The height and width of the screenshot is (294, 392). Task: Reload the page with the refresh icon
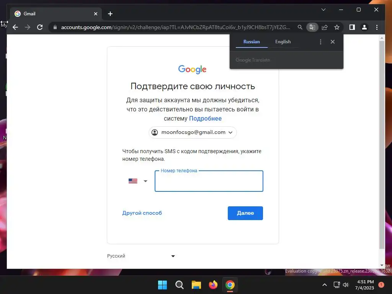(40, 27)
